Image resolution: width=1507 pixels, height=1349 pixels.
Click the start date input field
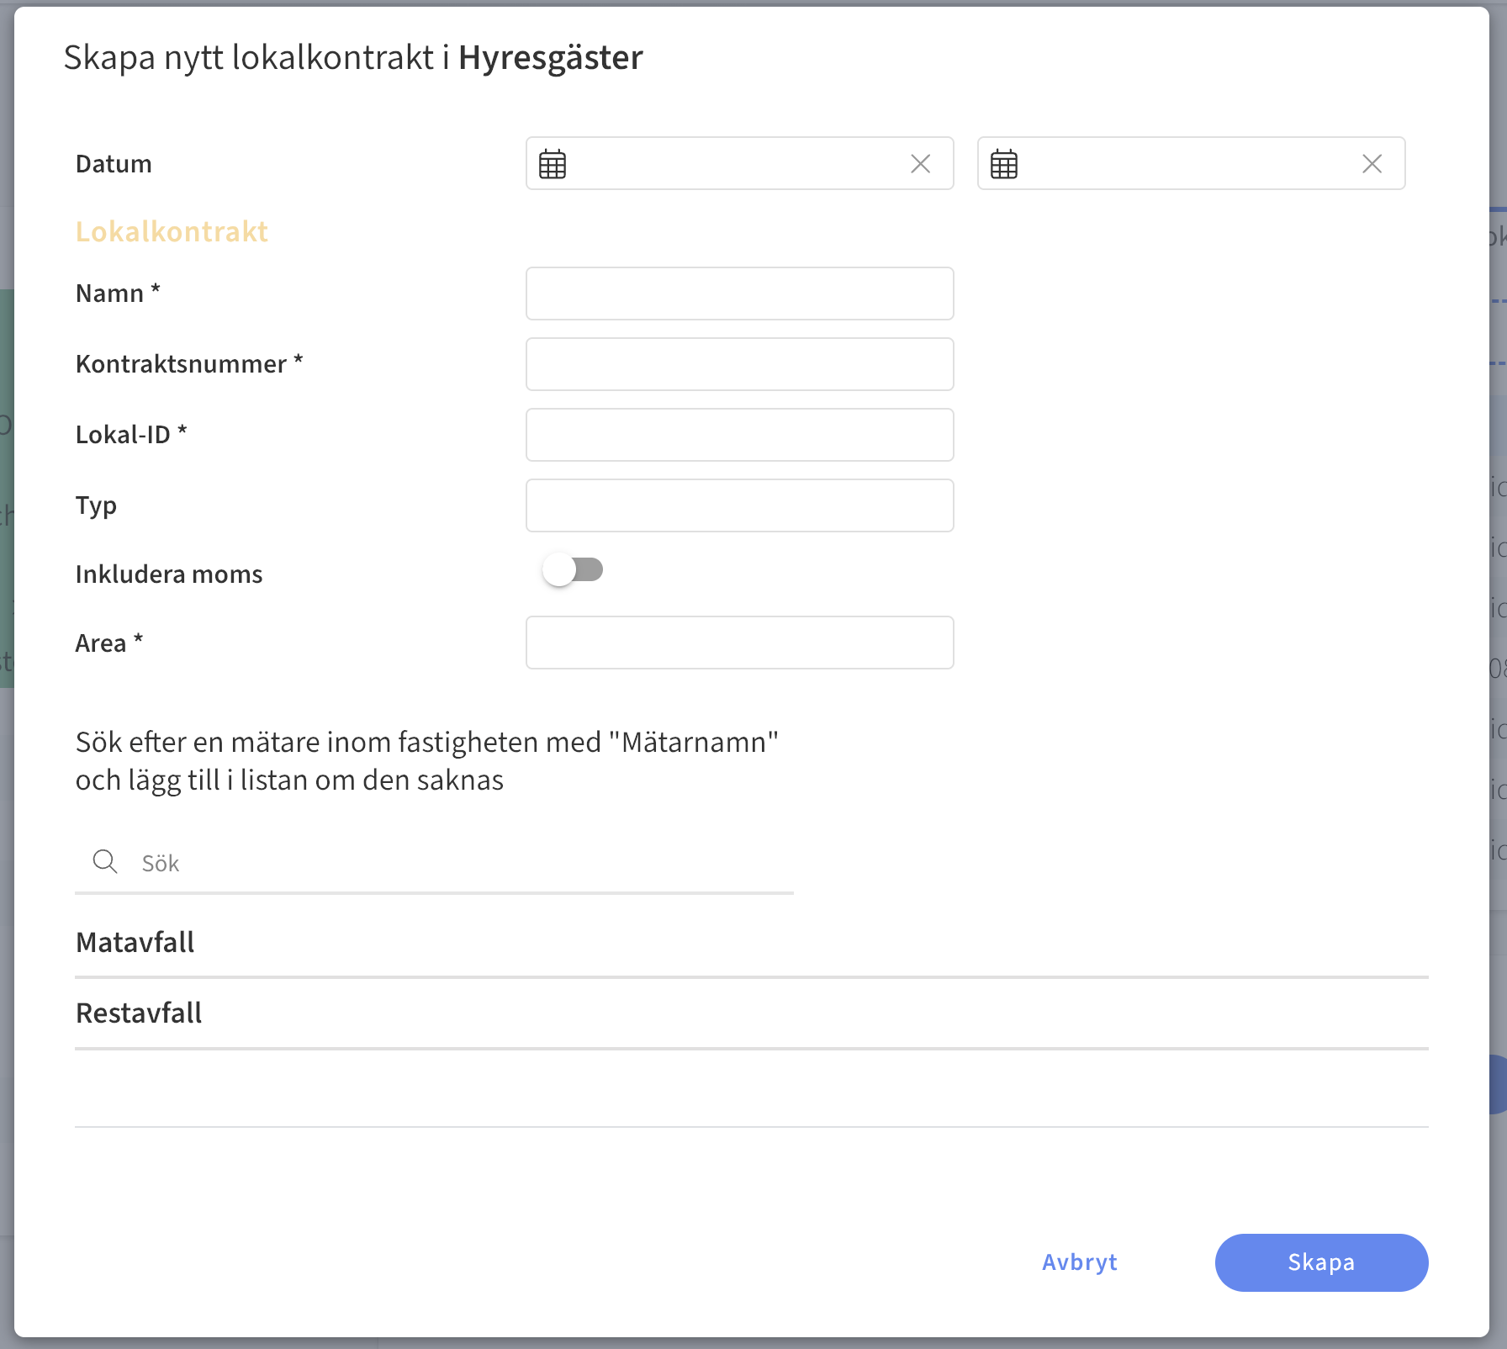click(x=740, y=163)
